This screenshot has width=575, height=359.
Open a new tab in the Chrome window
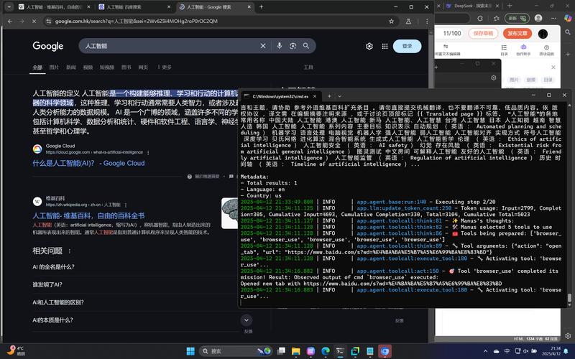261,6
